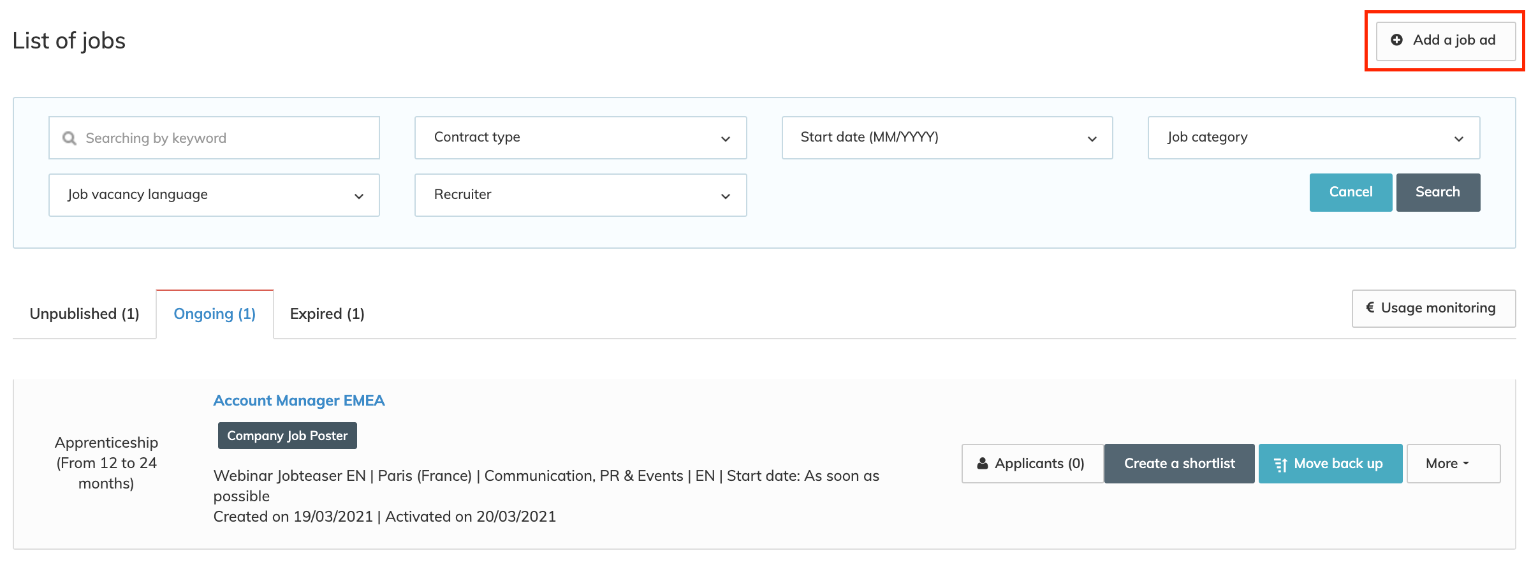Click the person icon on Applicants button

[x=983, y=464]
